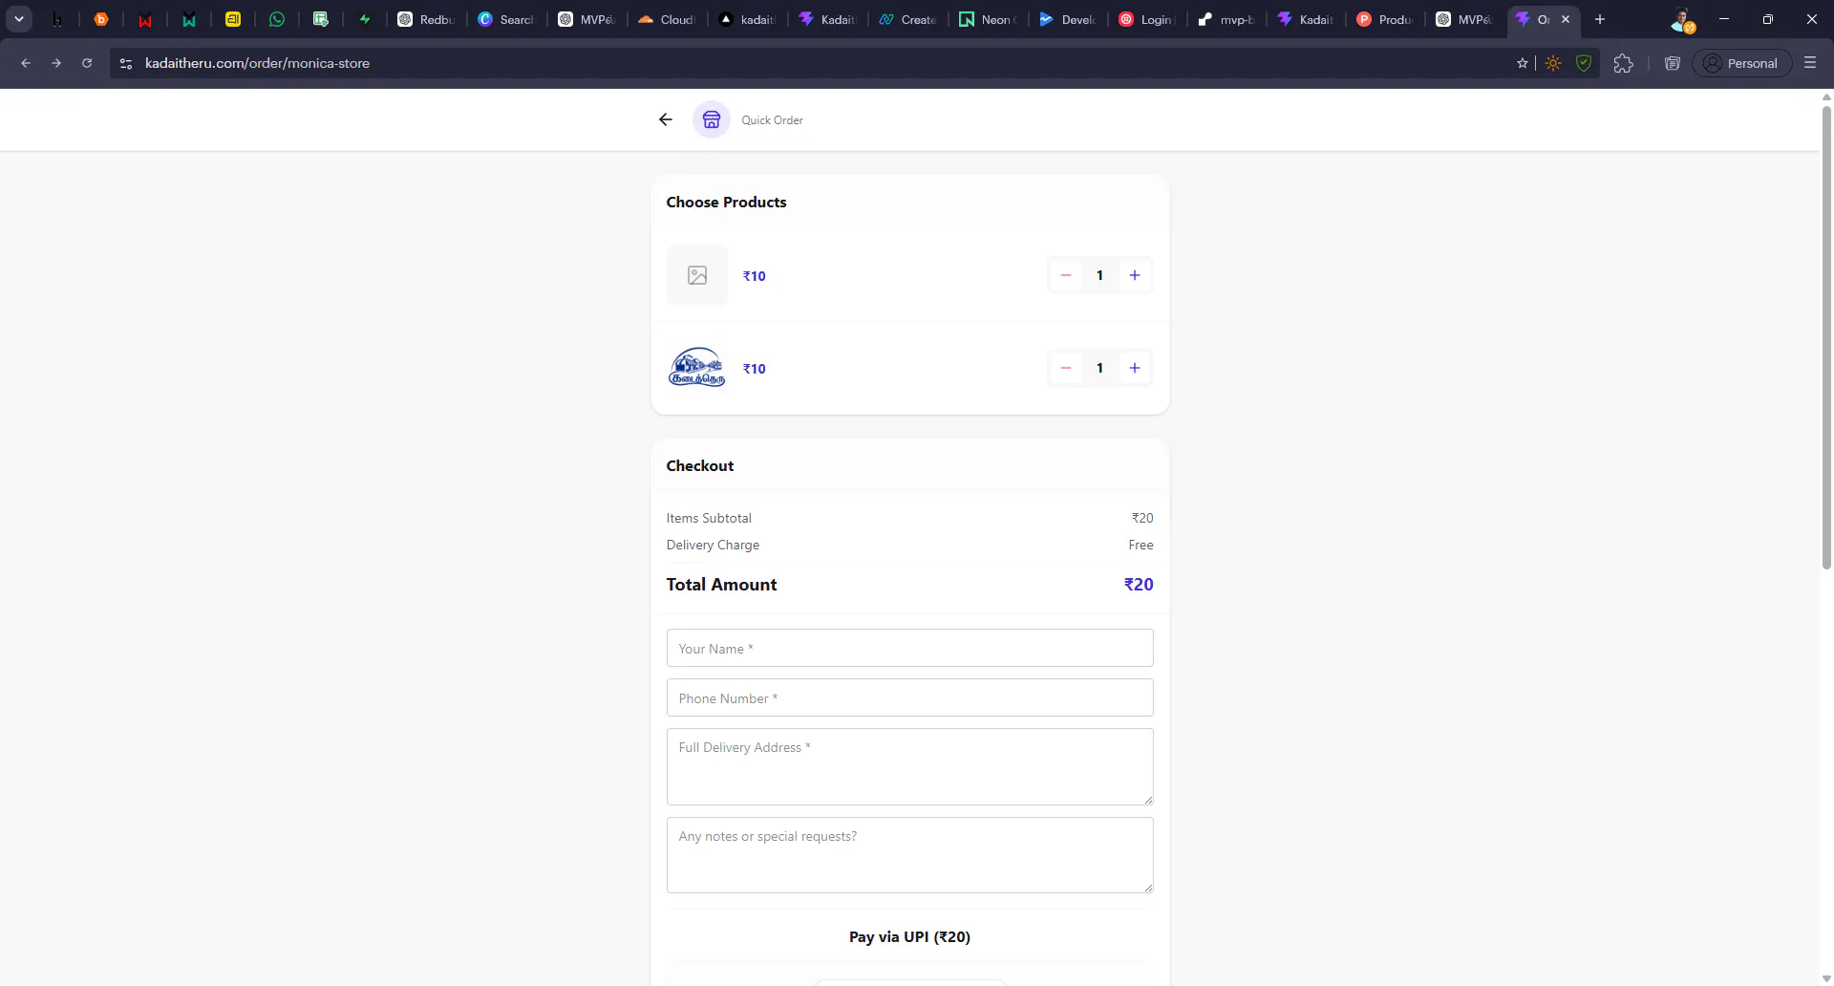
Task: Decrease quantity of the Kadaitheru logo product
Action: 1066,368
